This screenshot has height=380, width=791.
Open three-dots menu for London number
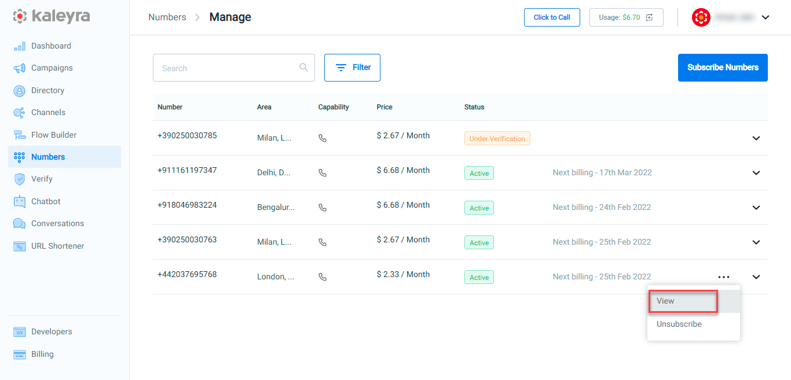(x=724, y=277)
